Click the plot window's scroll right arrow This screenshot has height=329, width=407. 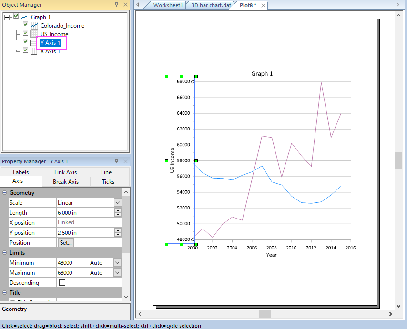point(391,314)
